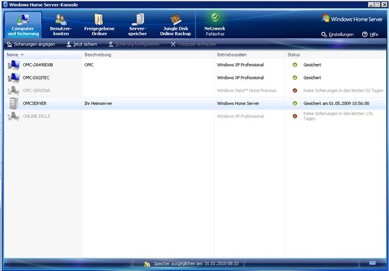Select the ONLINE-DELLE name text
389x271 pixels.
point(36,116)
